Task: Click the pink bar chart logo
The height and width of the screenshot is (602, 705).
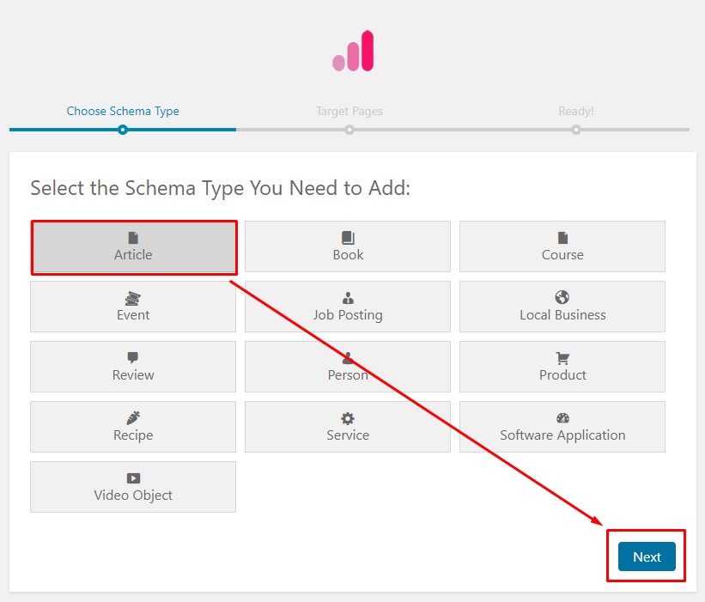Action: (x=352, y=51)
